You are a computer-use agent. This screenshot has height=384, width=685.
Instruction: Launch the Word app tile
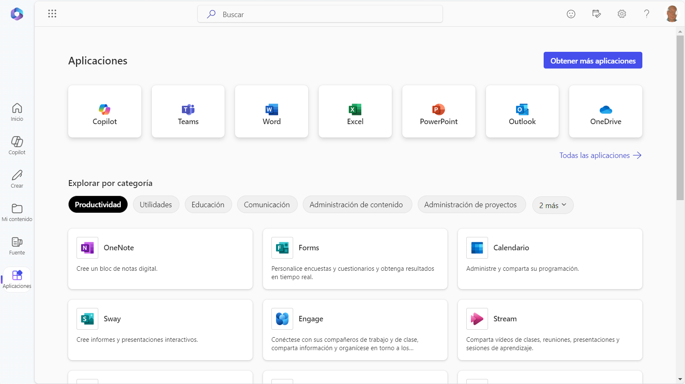(x=272, y=111)
